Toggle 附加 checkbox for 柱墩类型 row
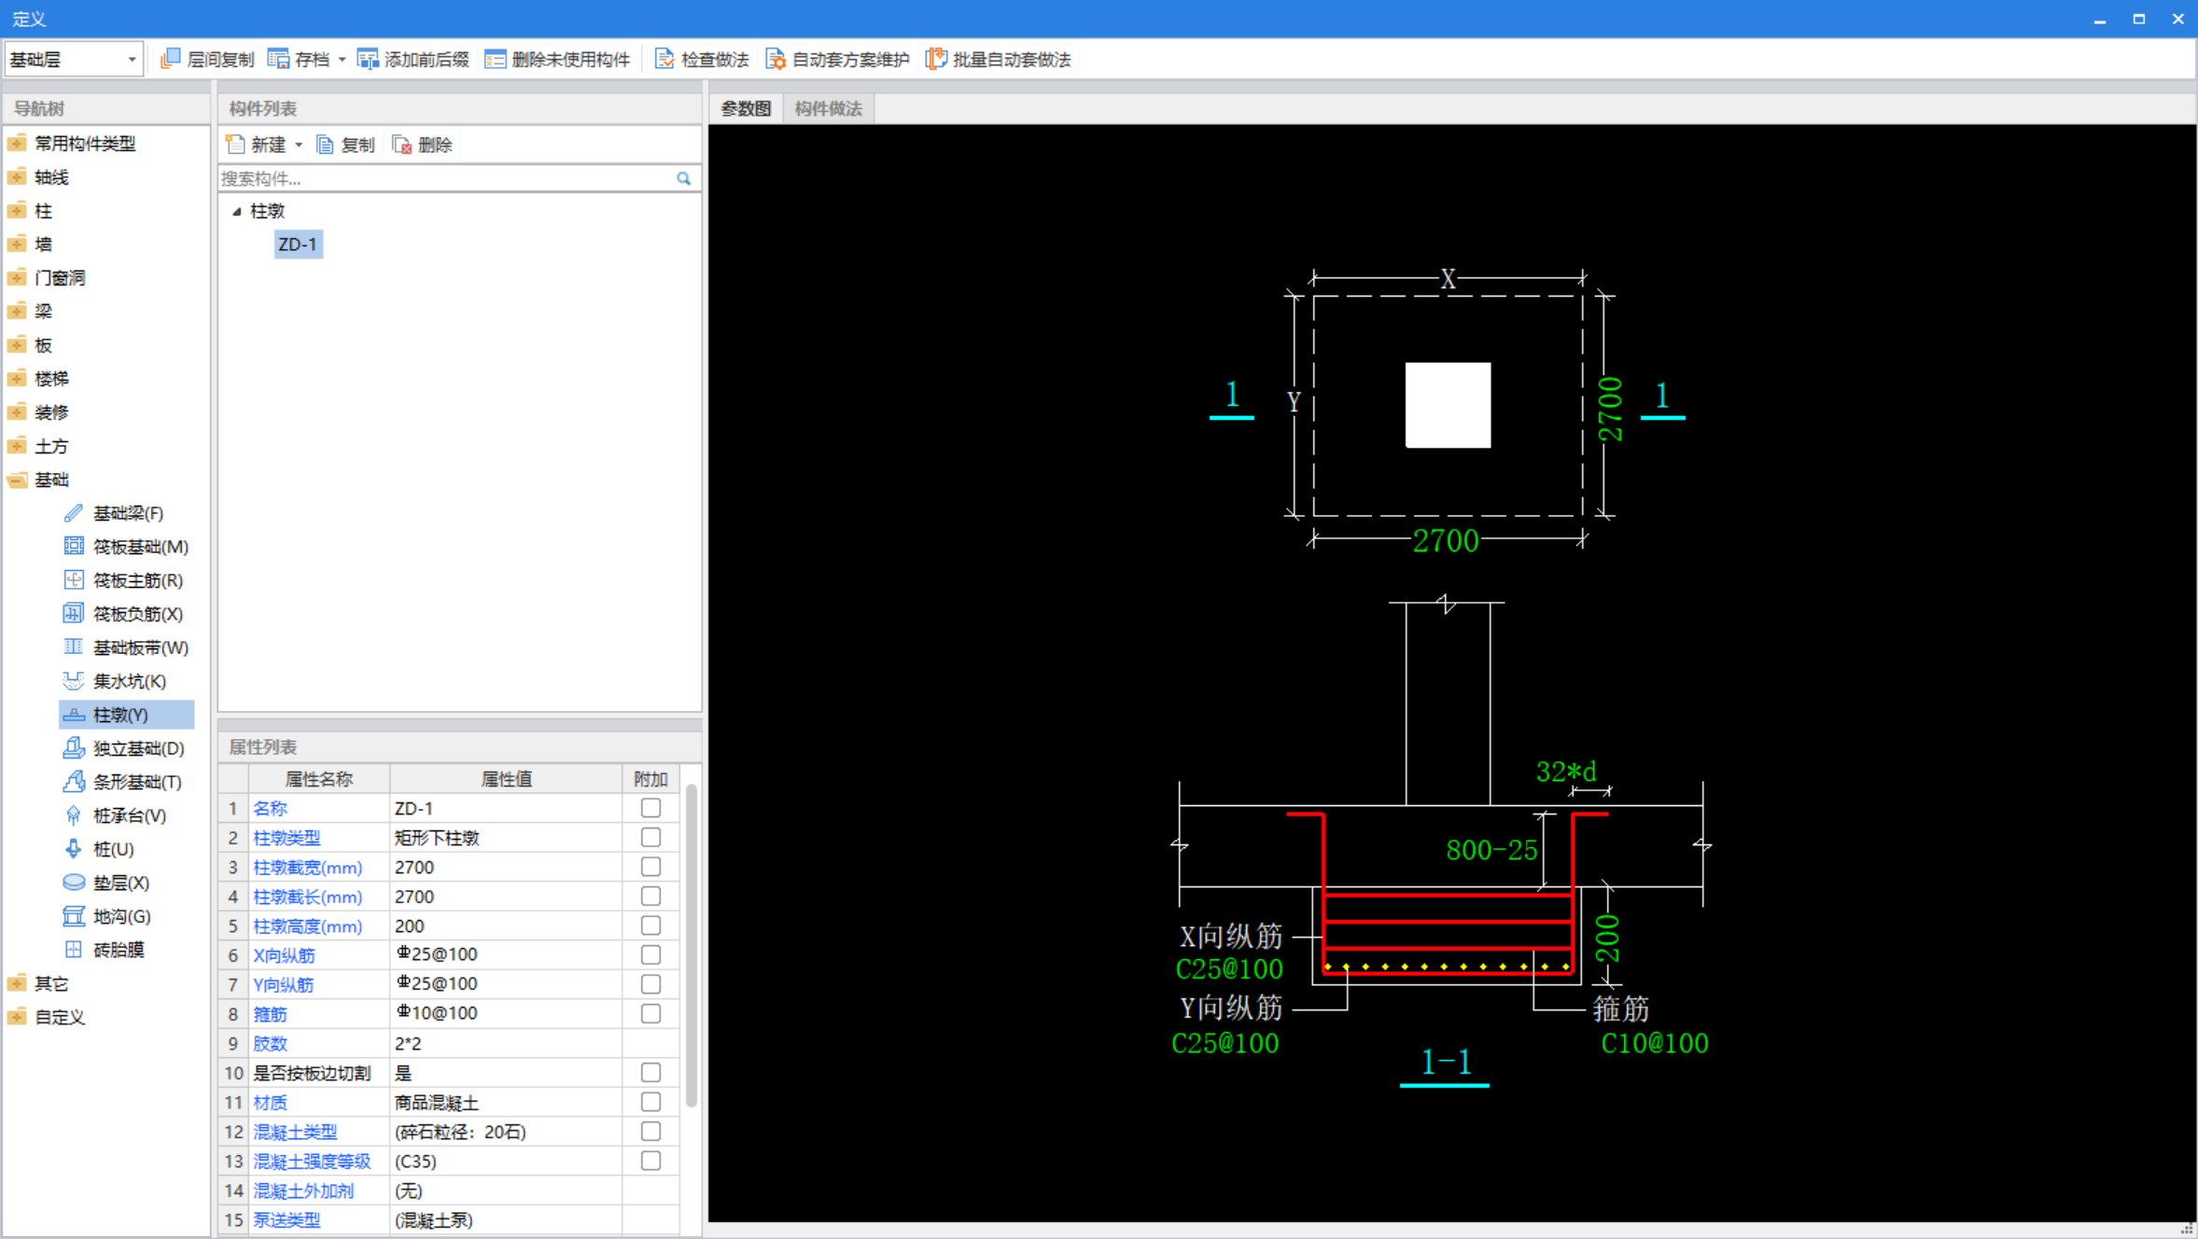Viewport: 2198px width, 1239px height. pos(651,838)
